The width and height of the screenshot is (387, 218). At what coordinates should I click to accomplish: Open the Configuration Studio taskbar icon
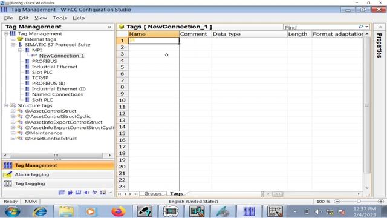pyautogui.click(x=249, y=211)
